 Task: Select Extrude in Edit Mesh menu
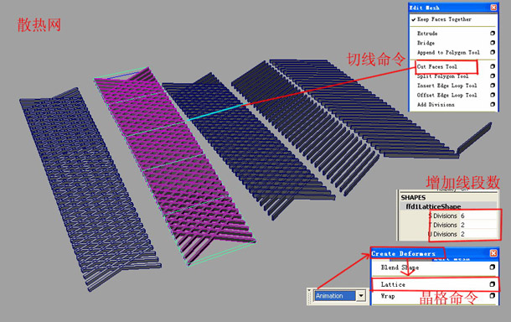tap(427, 34)
